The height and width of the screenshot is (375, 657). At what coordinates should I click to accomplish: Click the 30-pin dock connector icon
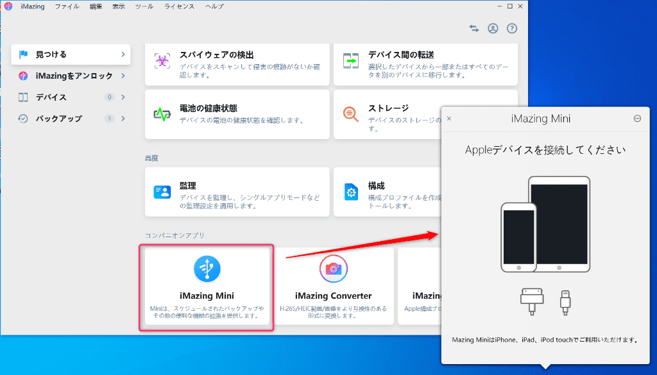[x=532, y=301]
